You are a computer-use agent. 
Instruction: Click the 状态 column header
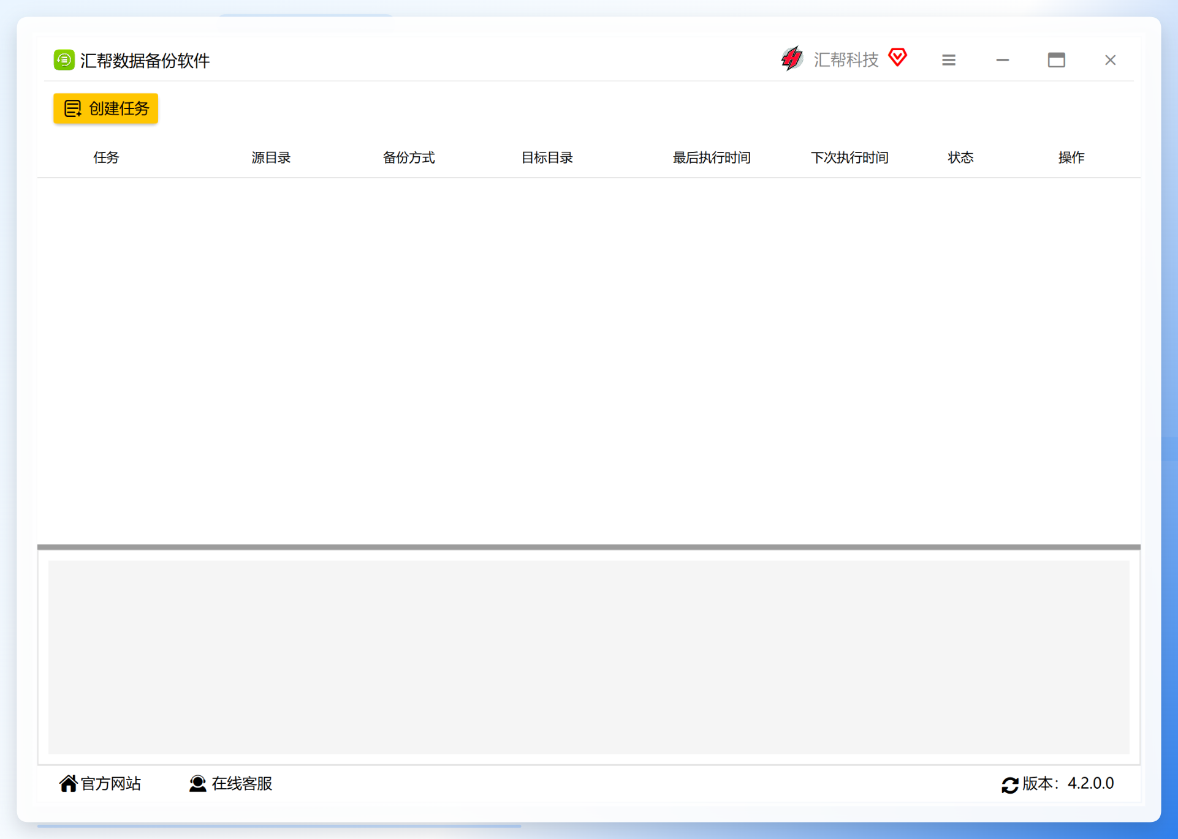coord(960,157)
